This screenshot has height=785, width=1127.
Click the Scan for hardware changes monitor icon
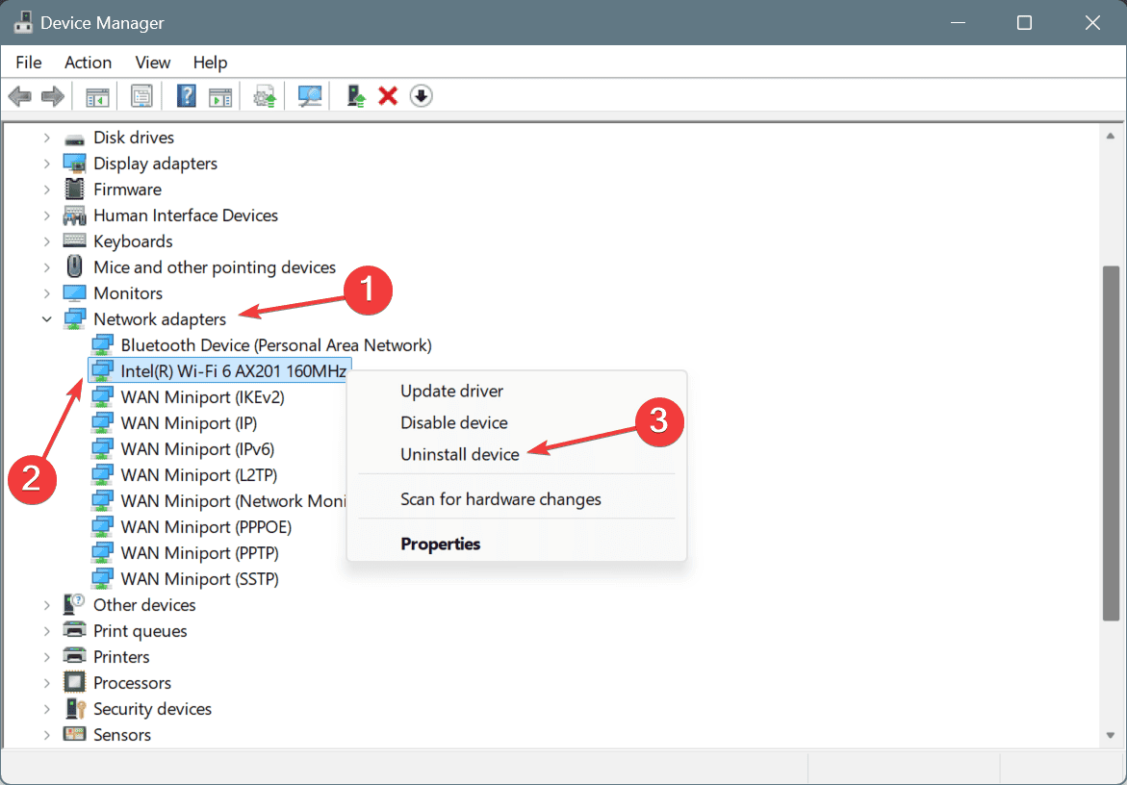coord(310,95)
